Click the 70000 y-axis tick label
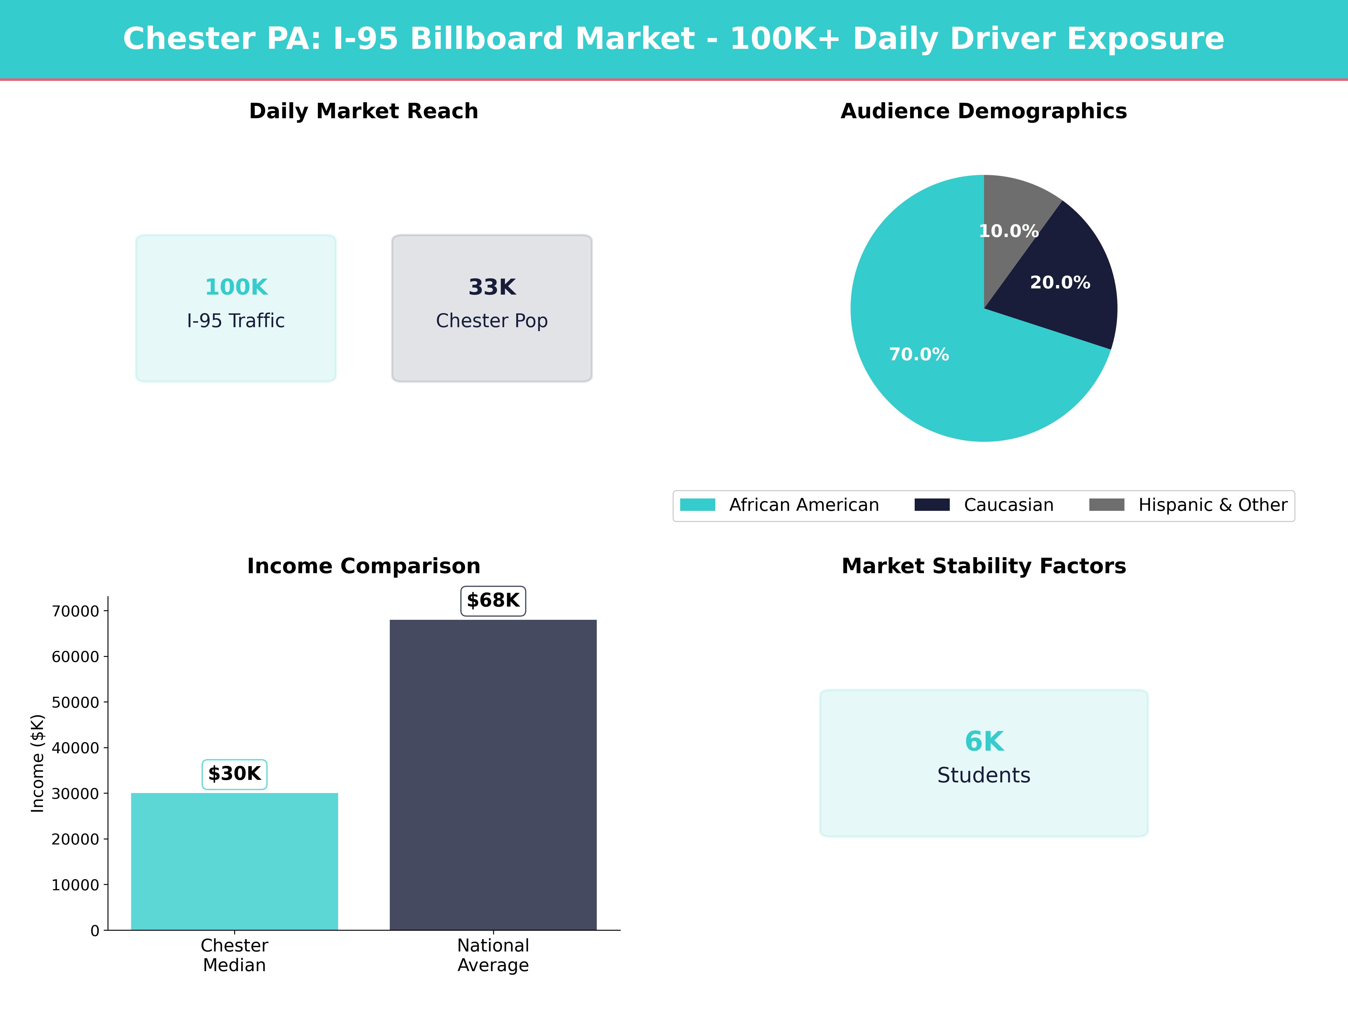 tap(76, 611)
